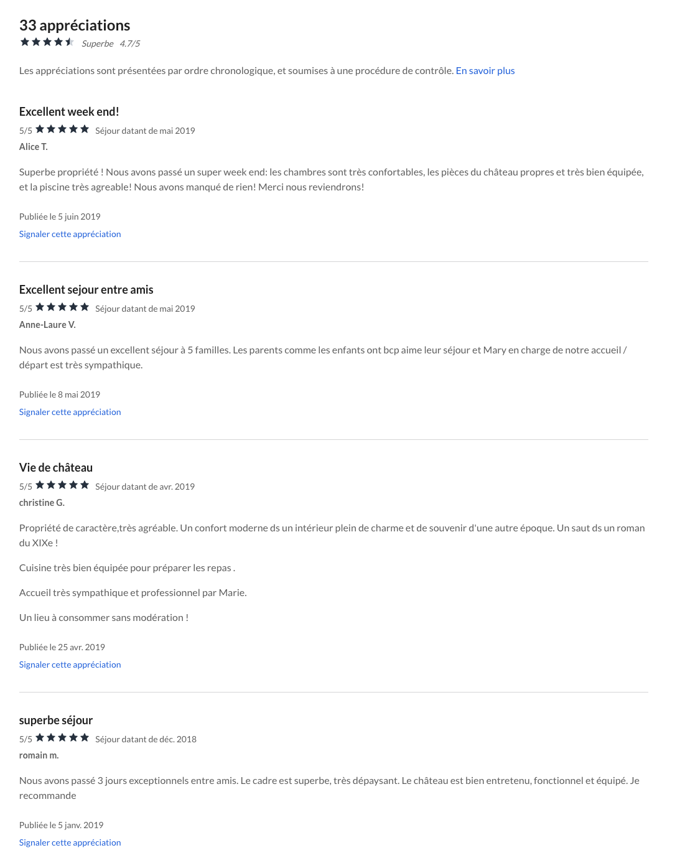Click the stars under "Vie de château"
The image size is (690, 863).
point(62,485)
